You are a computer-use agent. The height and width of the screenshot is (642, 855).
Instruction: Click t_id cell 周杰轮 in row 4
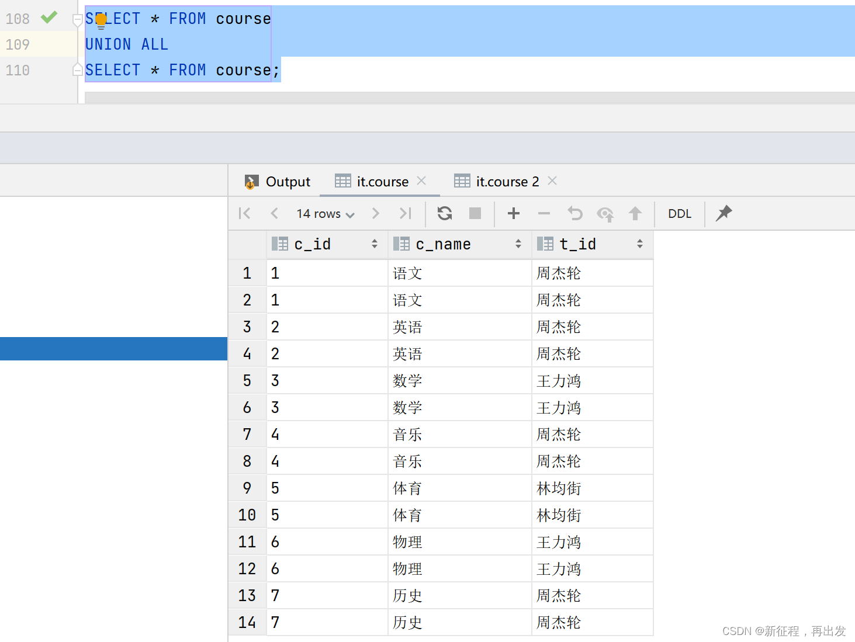tap(593, 353)
